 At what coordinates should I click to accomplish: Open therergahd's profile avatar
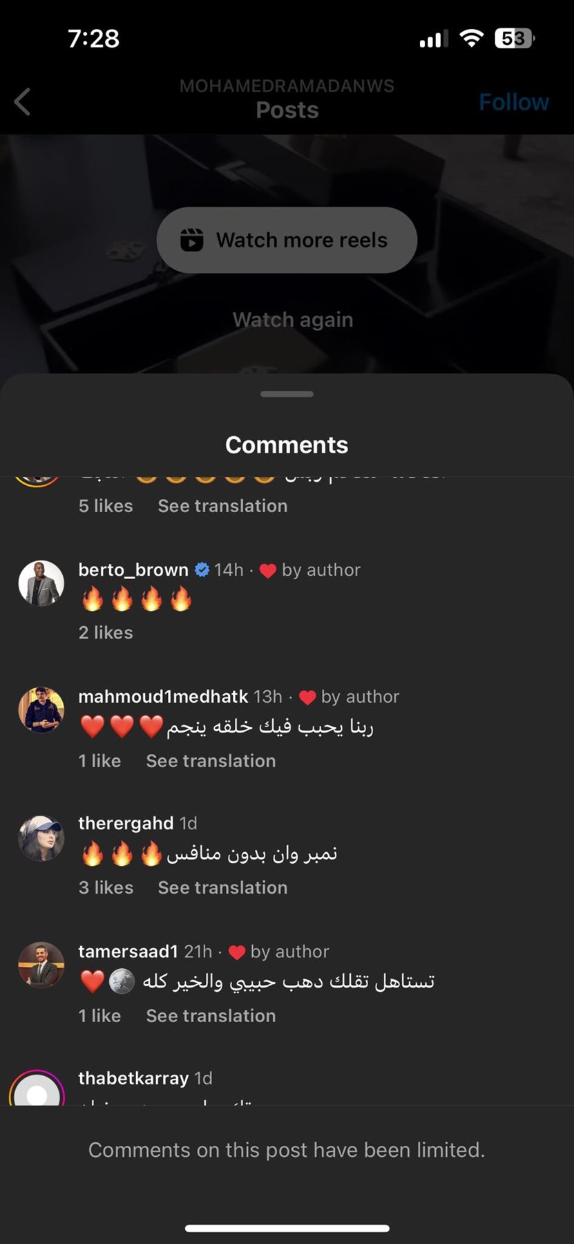point(41,838)
